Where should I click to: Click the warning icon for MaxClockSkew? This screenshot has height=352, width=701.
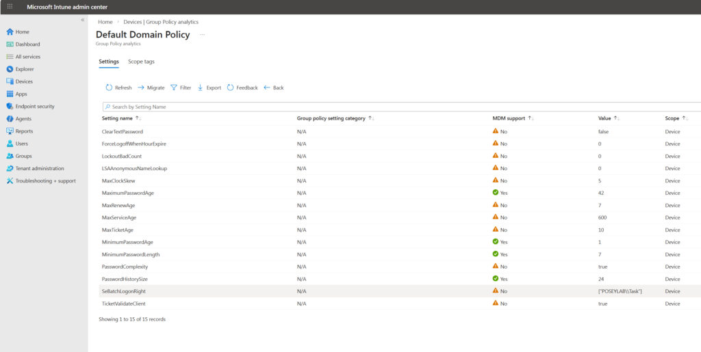click(496, 180)
